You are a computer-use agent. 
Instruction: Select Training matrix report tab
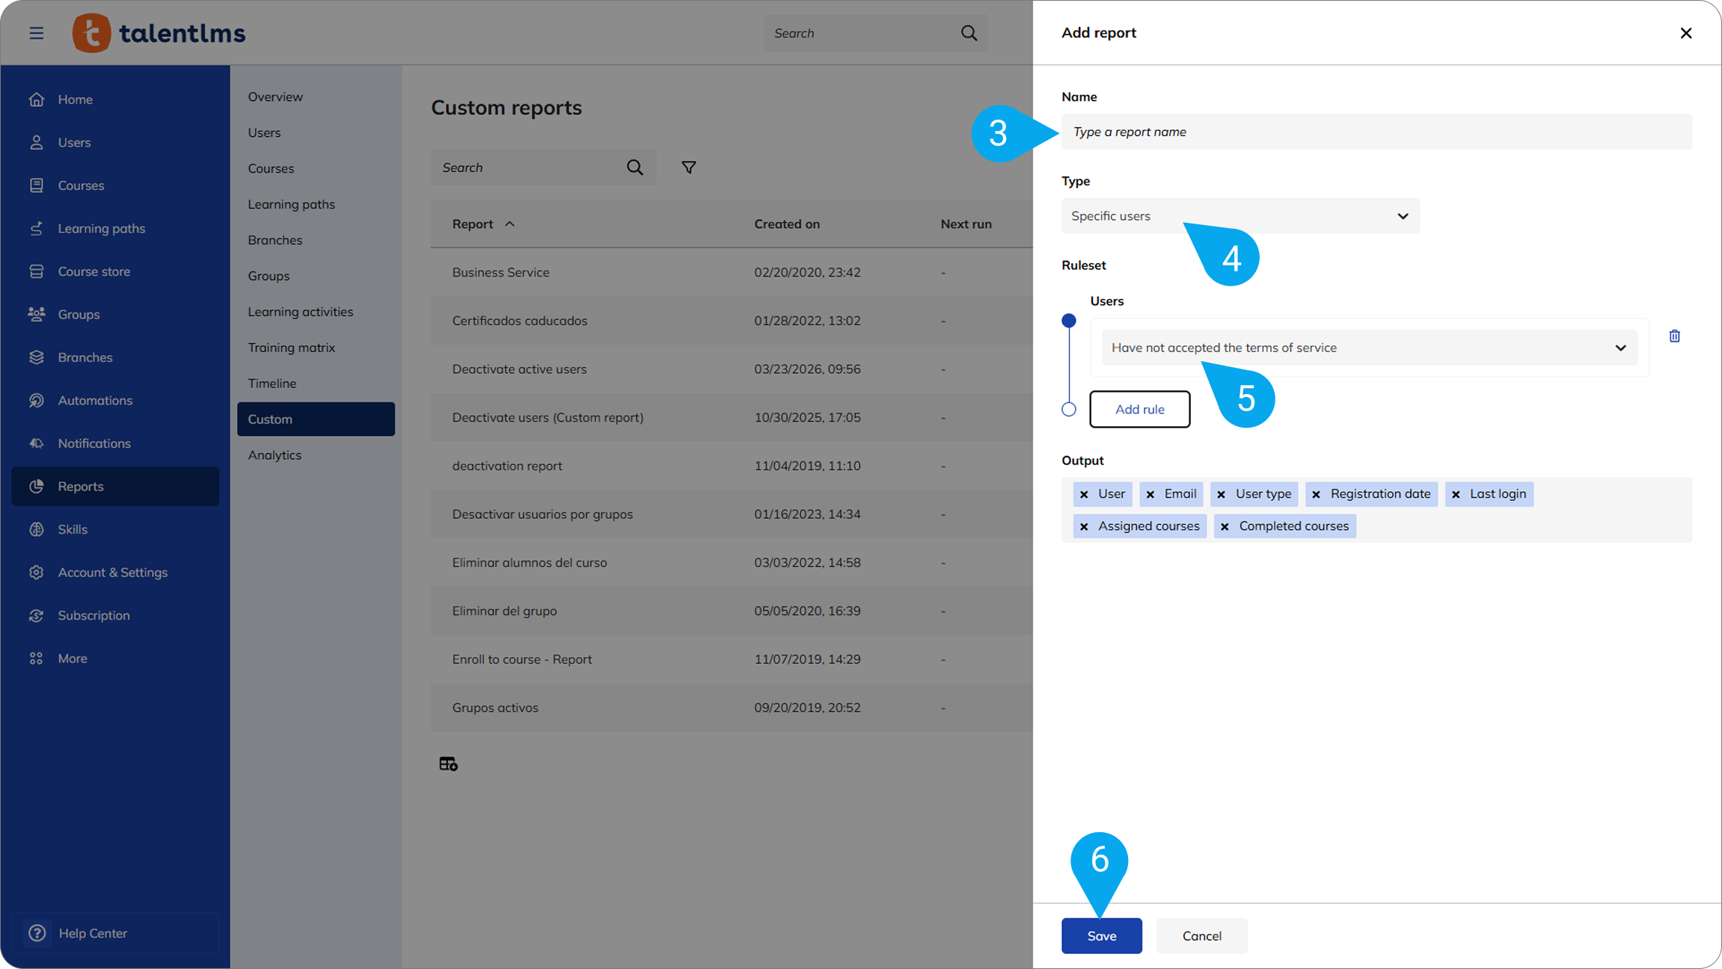291,348
